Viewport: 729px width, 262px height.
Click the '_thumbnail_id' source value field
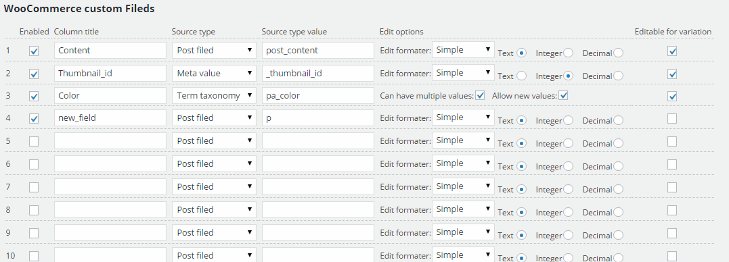(x=318, y=73)
